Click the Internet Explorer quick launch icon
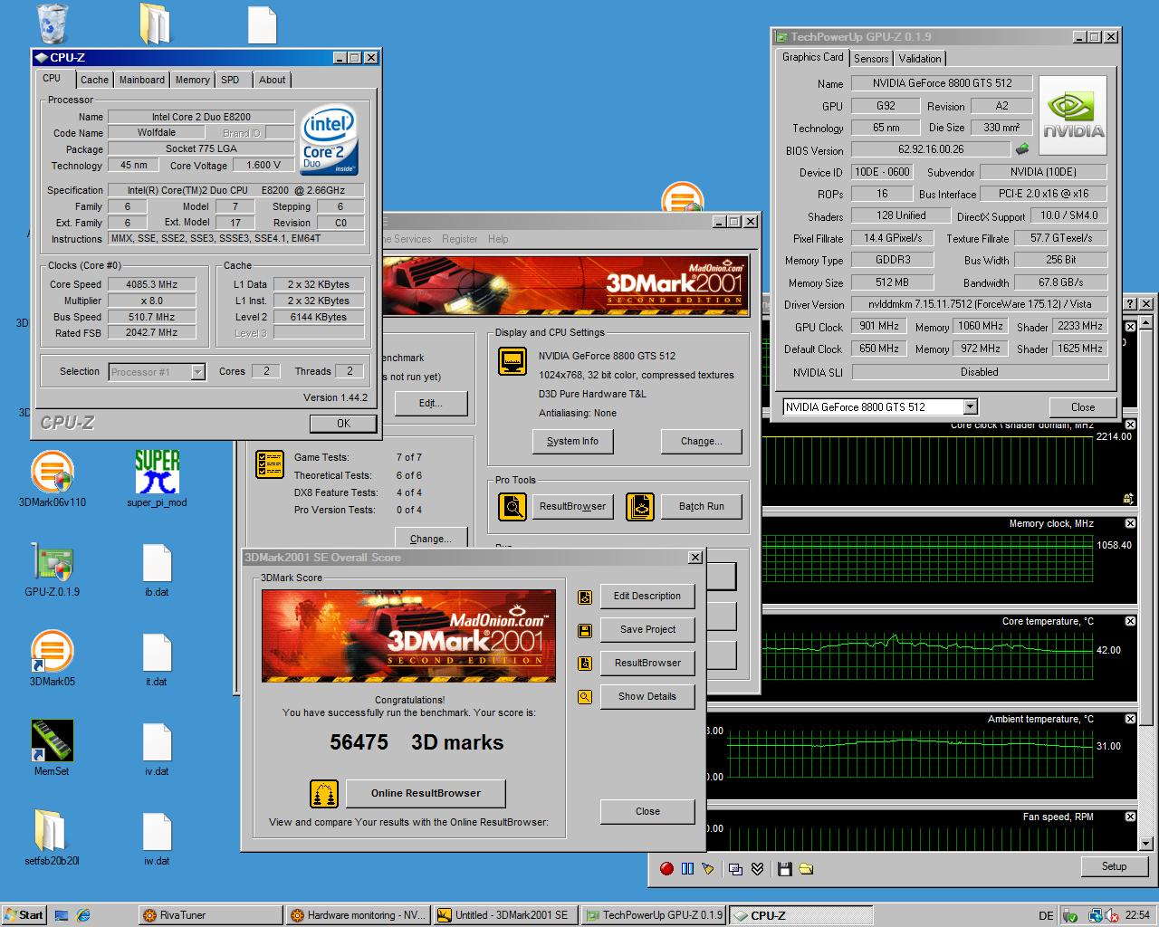1159x927 pixels. [x=83, y=915]
